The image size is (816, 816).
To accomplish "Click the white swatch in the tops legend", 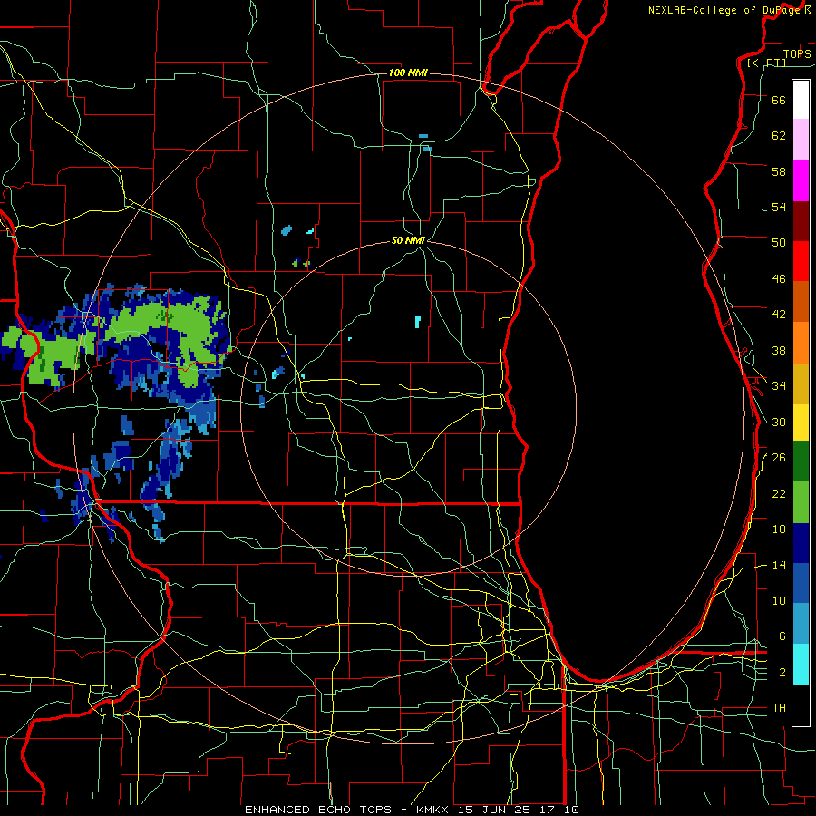I will click(801, 100).
